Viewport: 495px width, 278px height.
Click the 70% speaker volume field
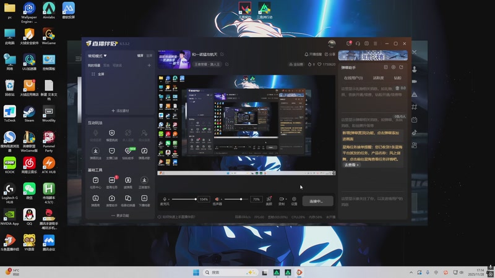(256, 199)
